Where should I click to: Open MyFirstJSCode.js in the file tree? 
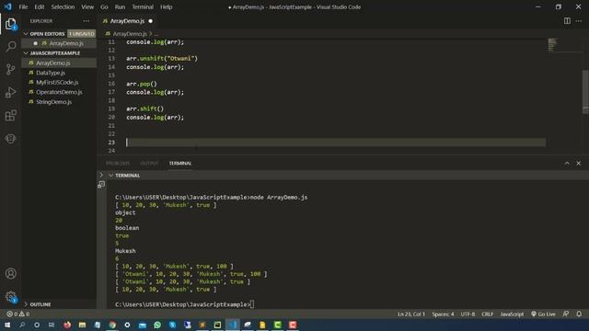tap(59, 82)
